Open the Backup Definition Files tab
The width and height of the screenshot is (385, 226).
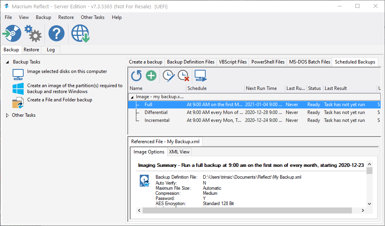[x=191, y=62]
